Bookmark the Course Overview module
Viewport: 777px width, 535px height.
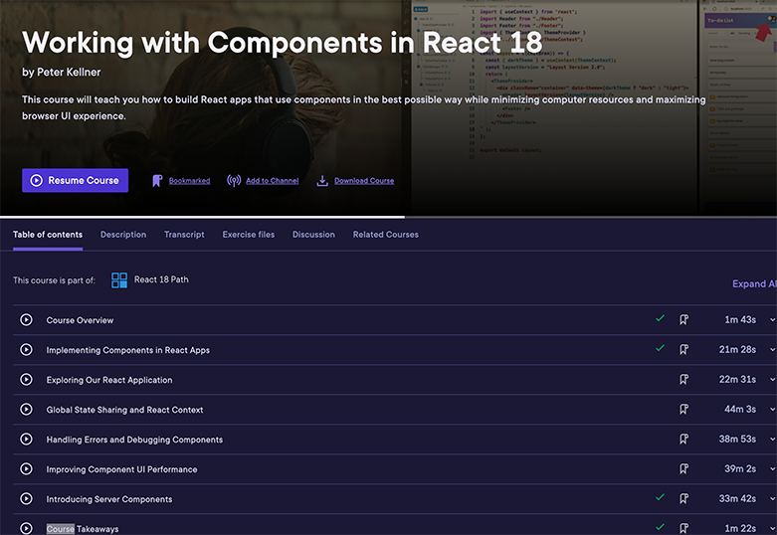pyautogui.click(x=683, y=320)
